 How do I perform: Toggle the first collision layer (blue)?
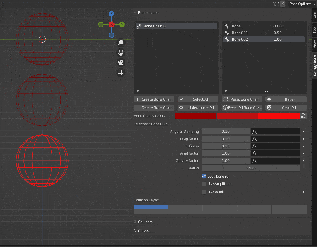[x=151, y=207]
